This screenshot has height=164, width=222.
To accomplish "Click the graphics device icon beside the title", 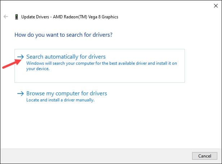I will [x=17, y=17].
